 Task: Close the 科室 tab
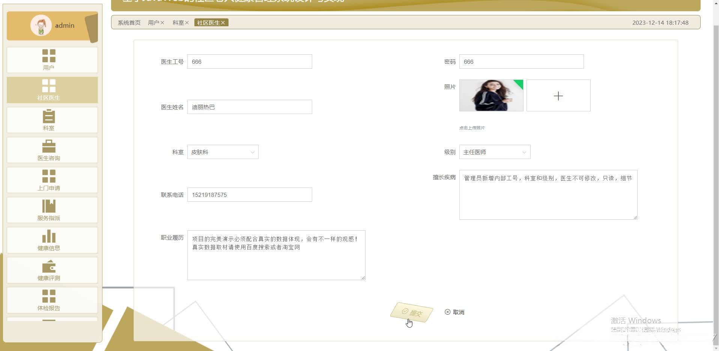(188, 22)
